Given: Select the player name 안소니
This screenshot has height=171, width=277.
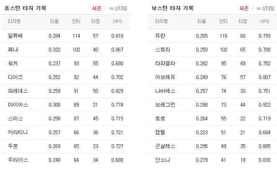Looking at the screenshot, I should pos(163,160).
